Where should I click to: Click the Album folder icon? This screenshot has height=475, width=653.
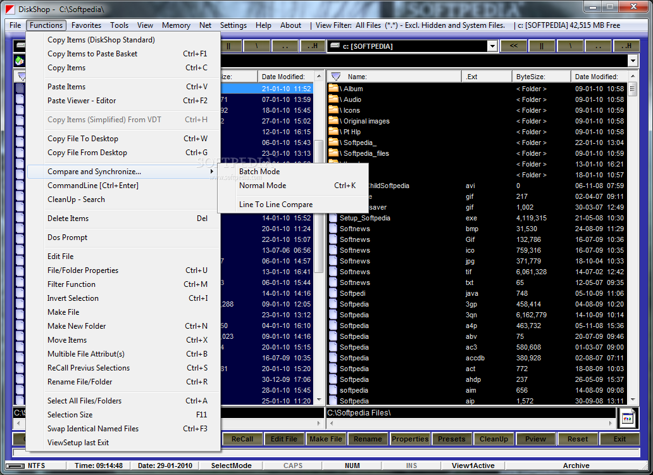click(x=333, y=88)
